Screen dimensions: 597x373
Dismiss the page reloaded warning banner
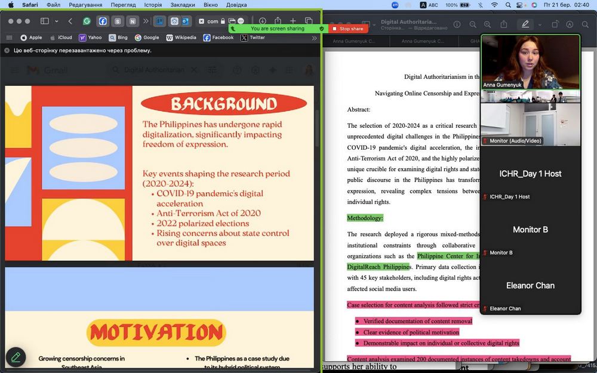tap(7, 51)
